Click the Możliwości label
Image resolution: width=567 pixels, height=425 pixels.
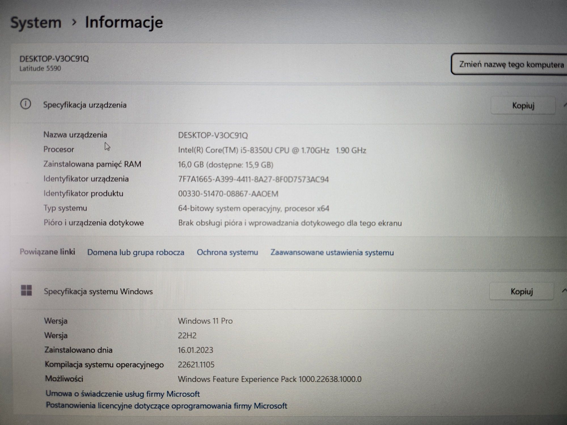[x=64, y=379]
